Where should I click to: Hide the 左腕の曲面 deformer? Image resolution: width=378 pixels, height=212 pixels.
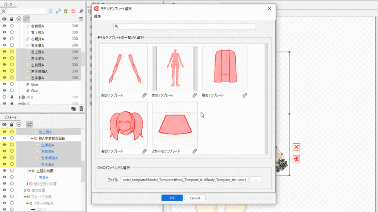[4, 171]
